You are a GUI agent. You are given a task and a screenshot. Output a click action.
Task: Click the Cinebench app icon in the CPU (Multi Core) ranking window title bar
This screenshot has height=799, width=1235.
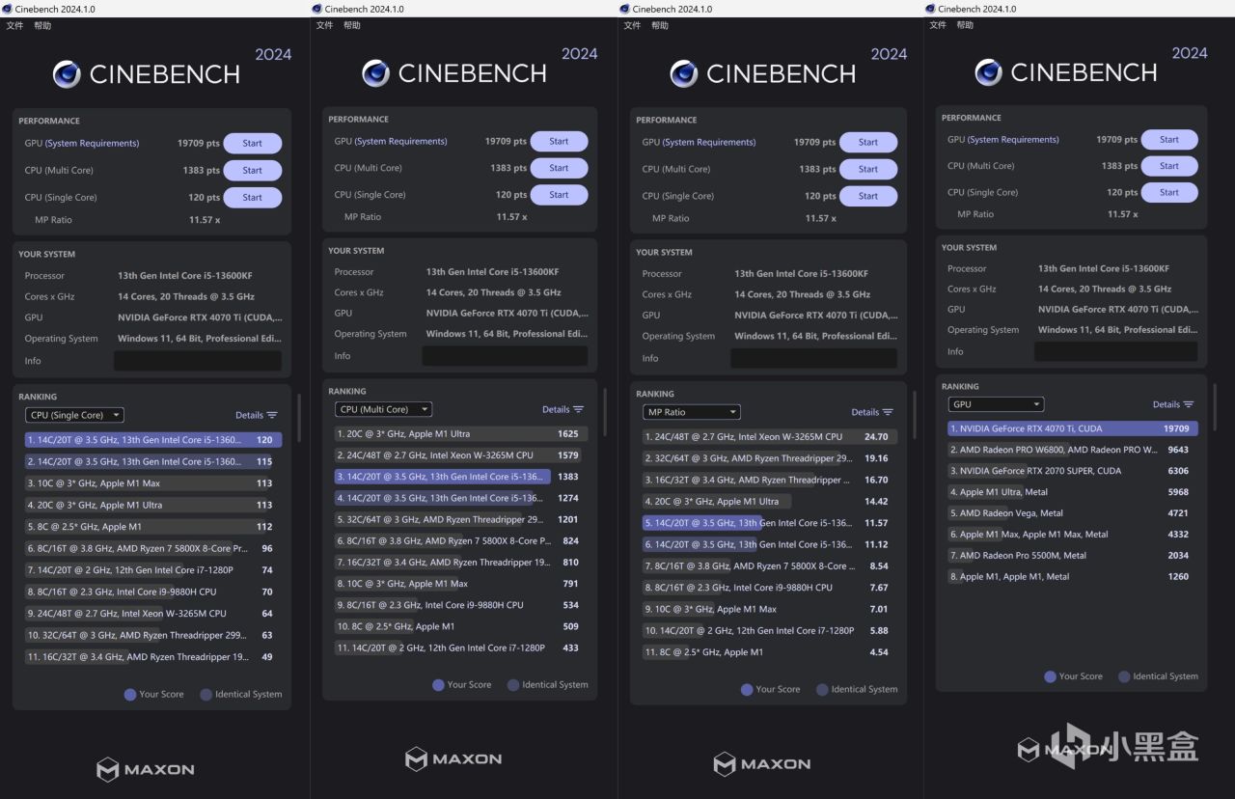[316, 9]
